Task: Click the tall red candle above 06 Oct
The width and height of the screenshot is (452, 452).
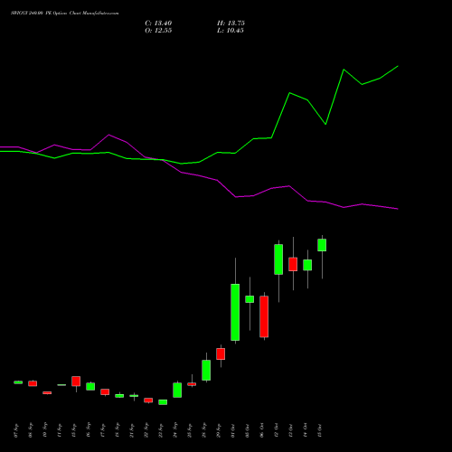Action: (x=264, y=316)
